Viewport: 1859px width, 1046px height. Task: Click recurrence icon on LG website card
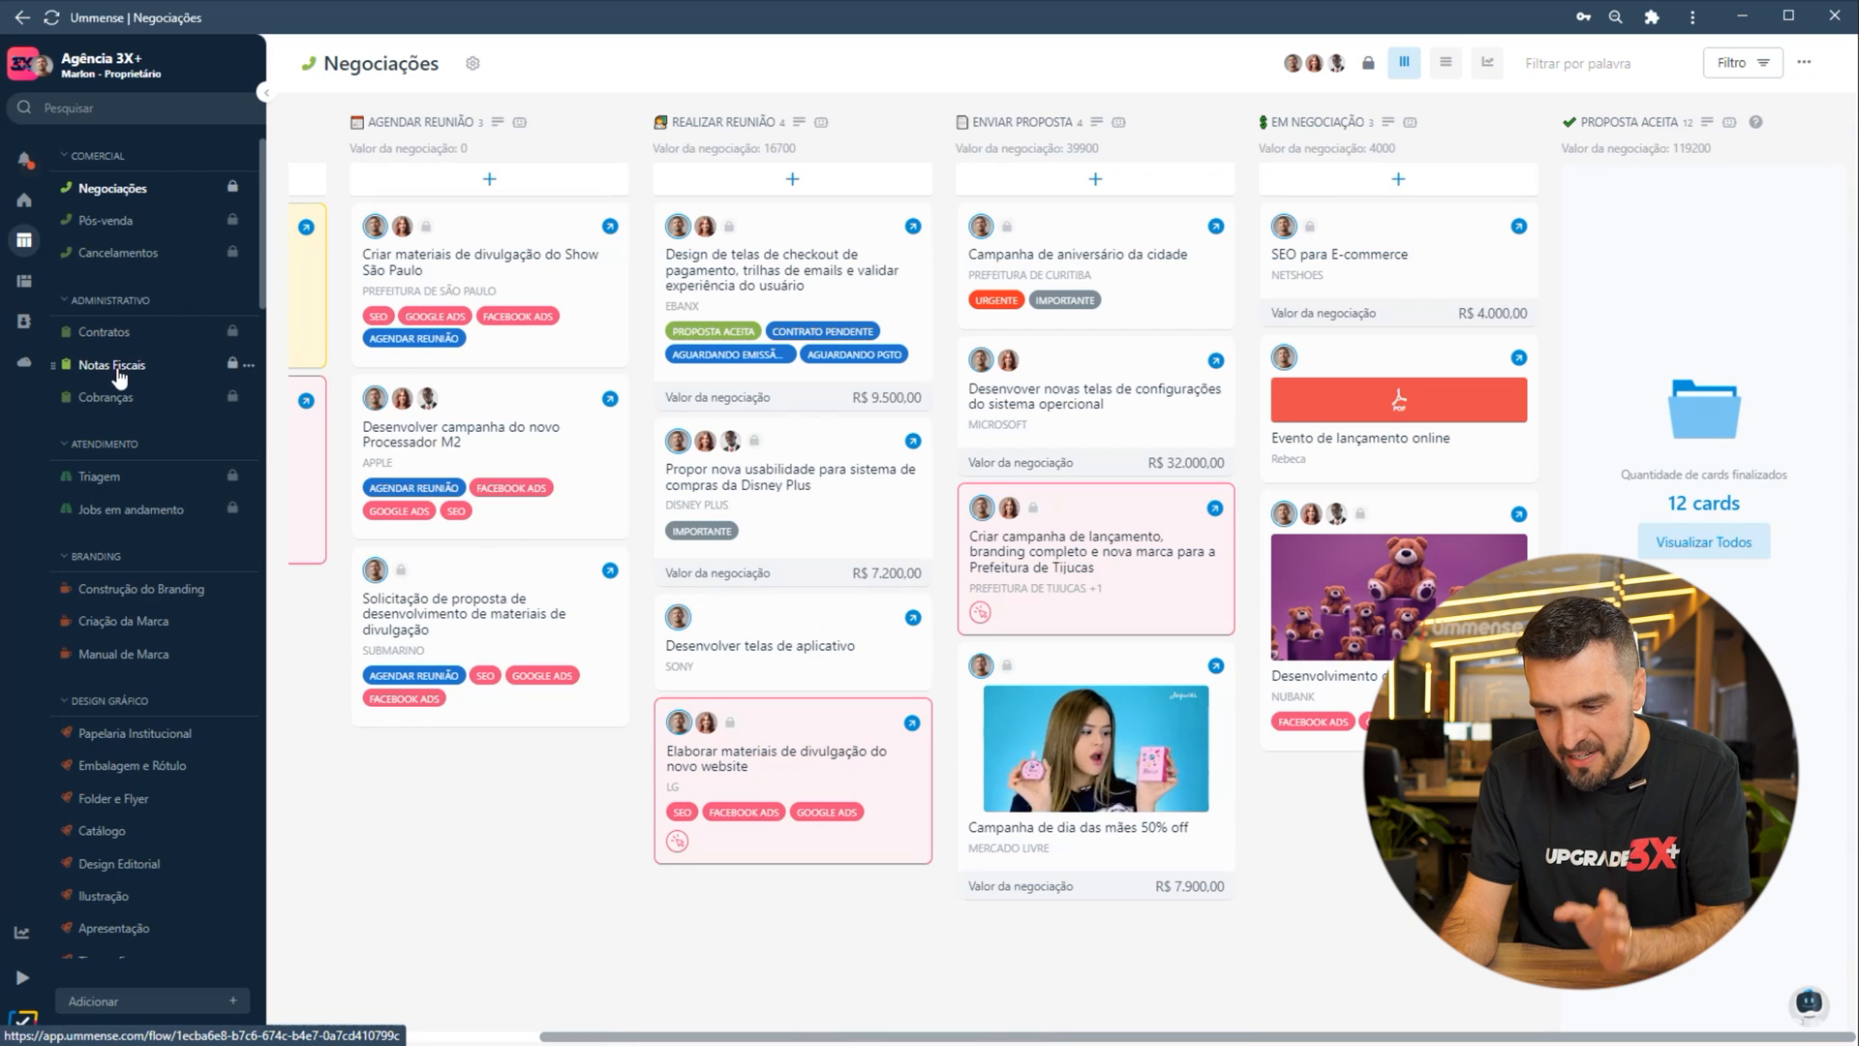click(678, 842)
